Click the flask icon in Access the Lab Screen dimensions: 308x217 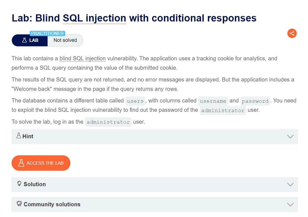click(x=21, y=163)
